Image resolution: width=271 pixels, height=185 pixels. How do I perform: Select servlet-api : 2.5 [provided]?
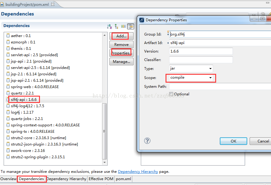tap(34, 55)
